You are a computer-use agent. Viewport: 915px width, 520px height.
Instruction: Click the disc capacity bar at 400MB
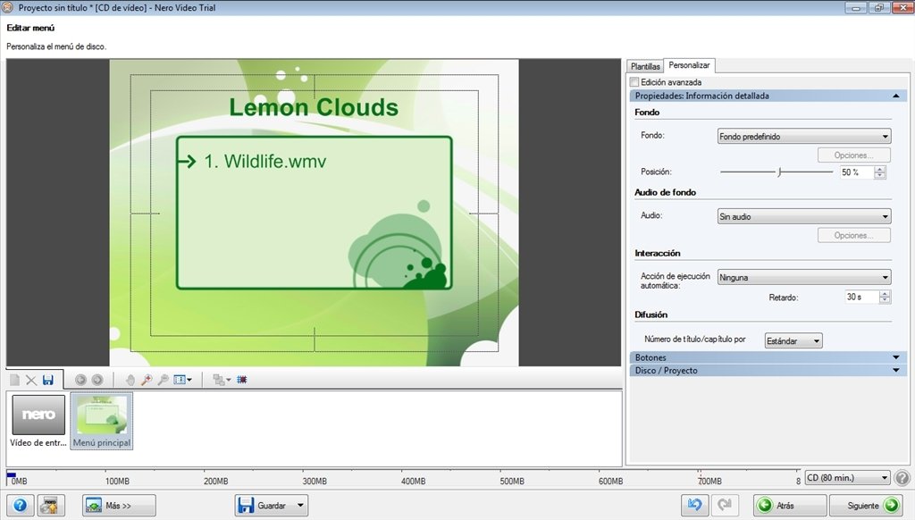tap(413, 479)
